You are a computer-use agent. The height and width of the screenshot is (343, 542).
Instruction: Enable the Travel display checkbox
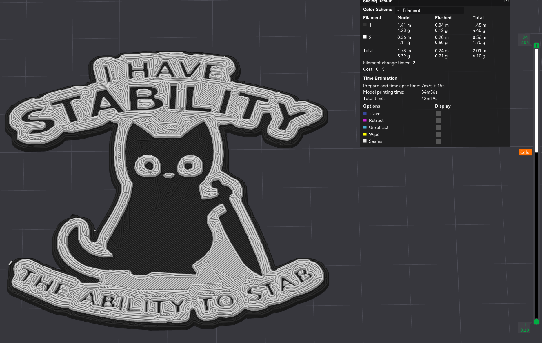[x=439, y=114]
